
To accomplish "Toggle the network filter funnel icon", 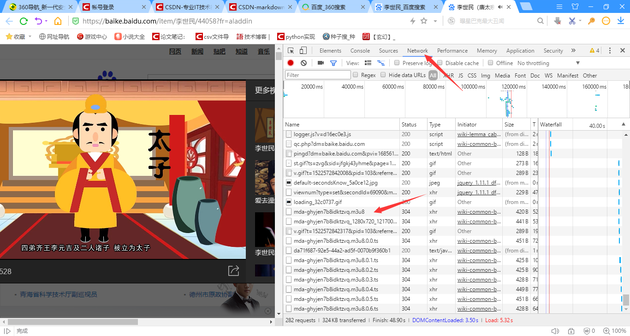I will point(333,63).
